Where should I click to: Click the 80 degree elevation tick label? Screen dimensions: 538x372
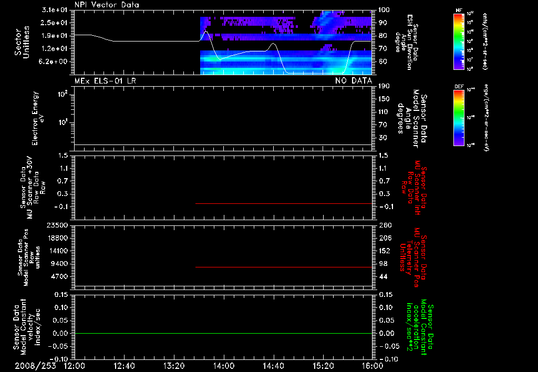(382, 36)
